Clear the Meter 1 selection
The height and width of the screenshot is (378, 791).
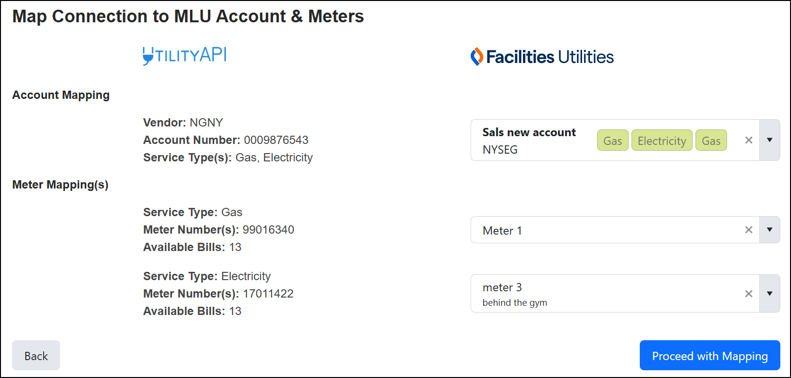tap(748, 230)
